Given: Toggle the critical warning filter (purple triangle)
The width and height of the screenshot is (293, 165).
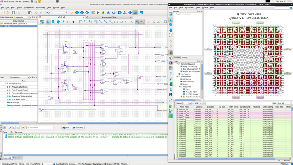Looking at the screenshot, I should pyautogui.click(x=14, y=127).
